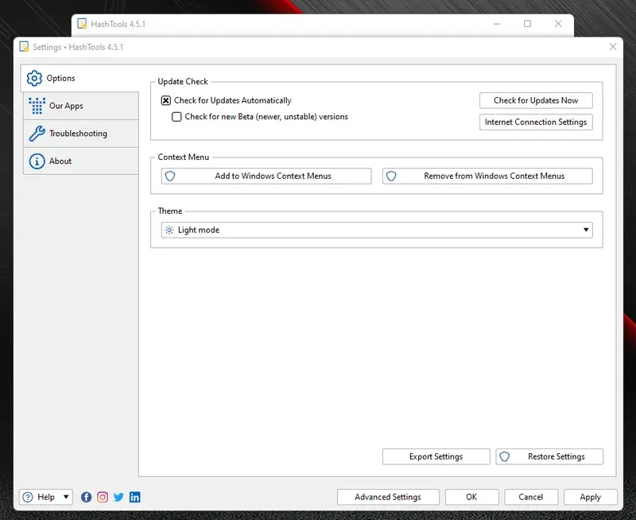Screen dimensions: 636x520
Task: Click the Troubleshooting wrench icon
Action: [37, 134]
